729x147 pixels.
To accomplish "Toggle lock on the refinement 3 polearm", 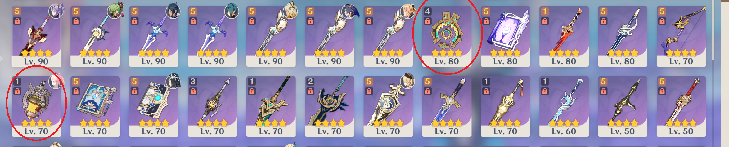I will (x=193, y=91).
